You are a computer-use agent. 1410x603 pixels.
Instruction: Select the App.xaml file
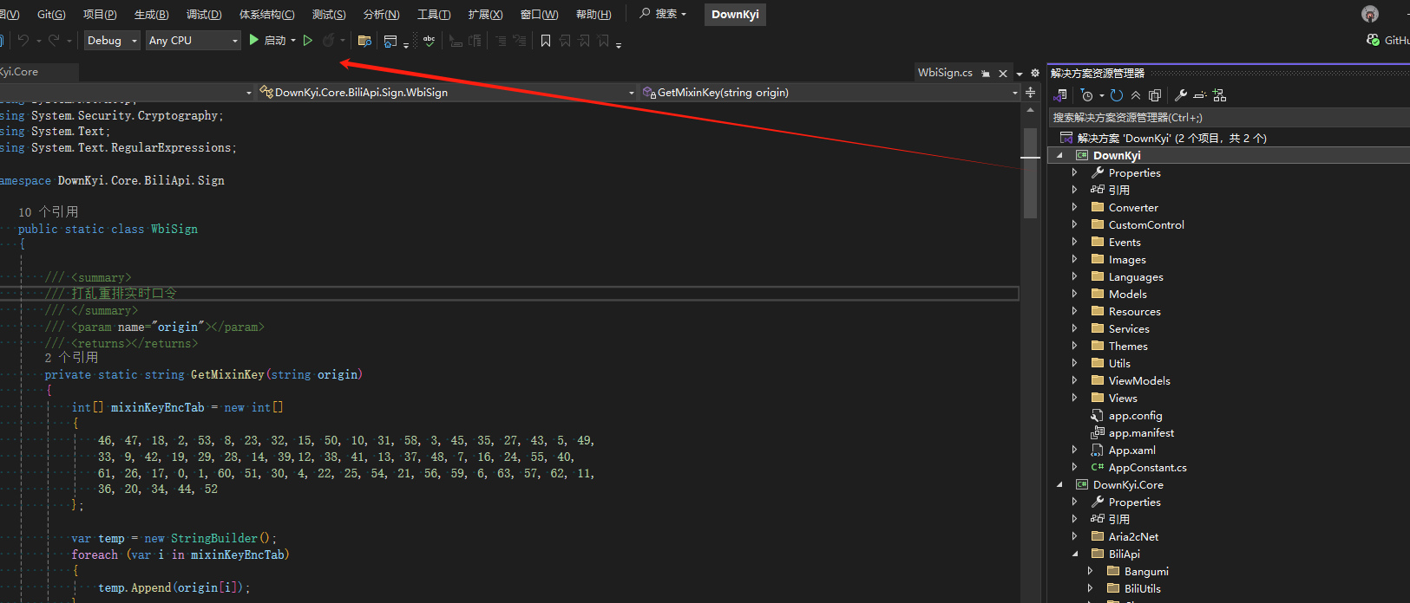[x=1131, y=451]
